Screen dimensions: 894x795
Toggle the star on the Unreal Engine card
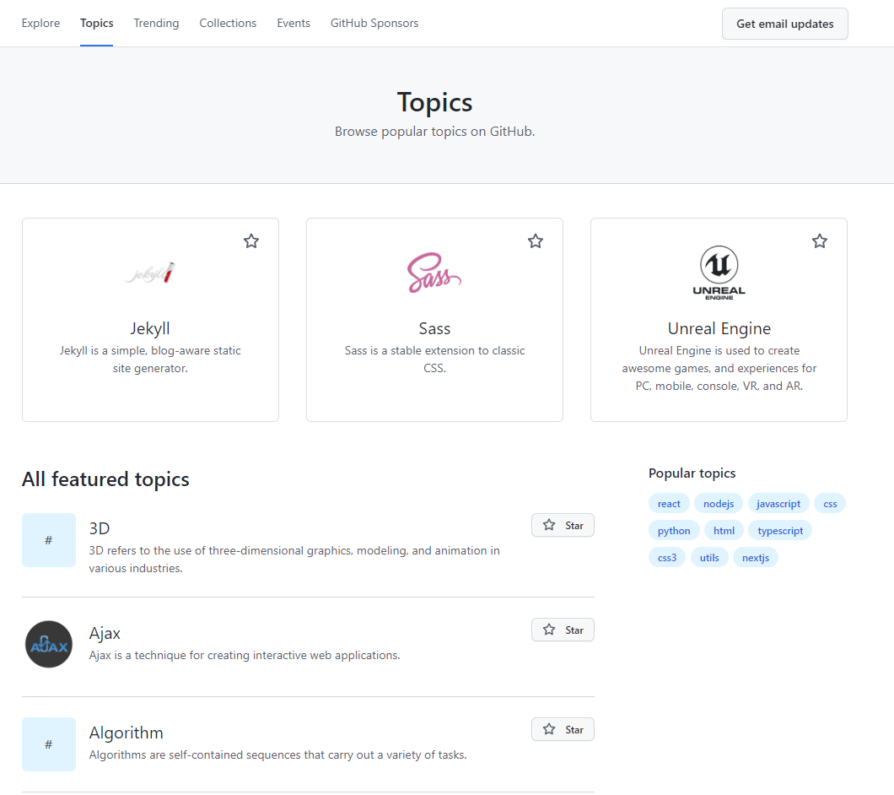[819, 241]
